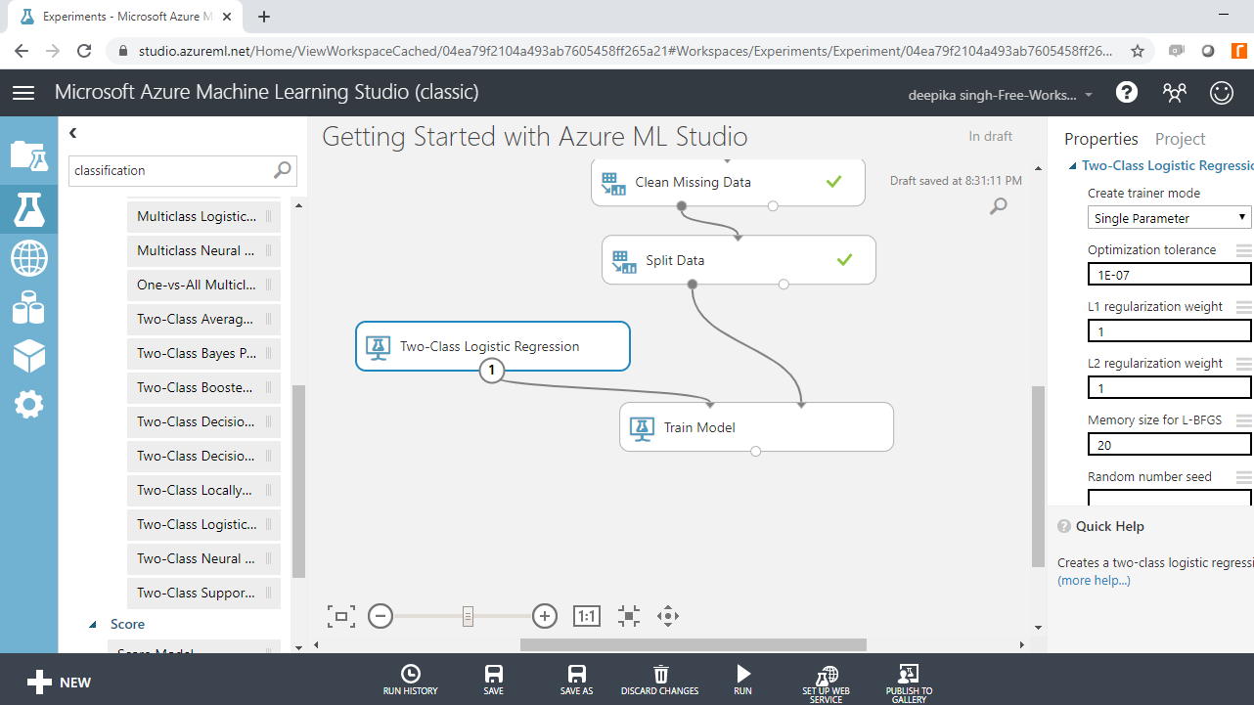The height and width of the screenshot is (705, 1254).
Task: Open the Create trainer mode dropdown
Action: pyautogui.click(x=1169, y=218)
